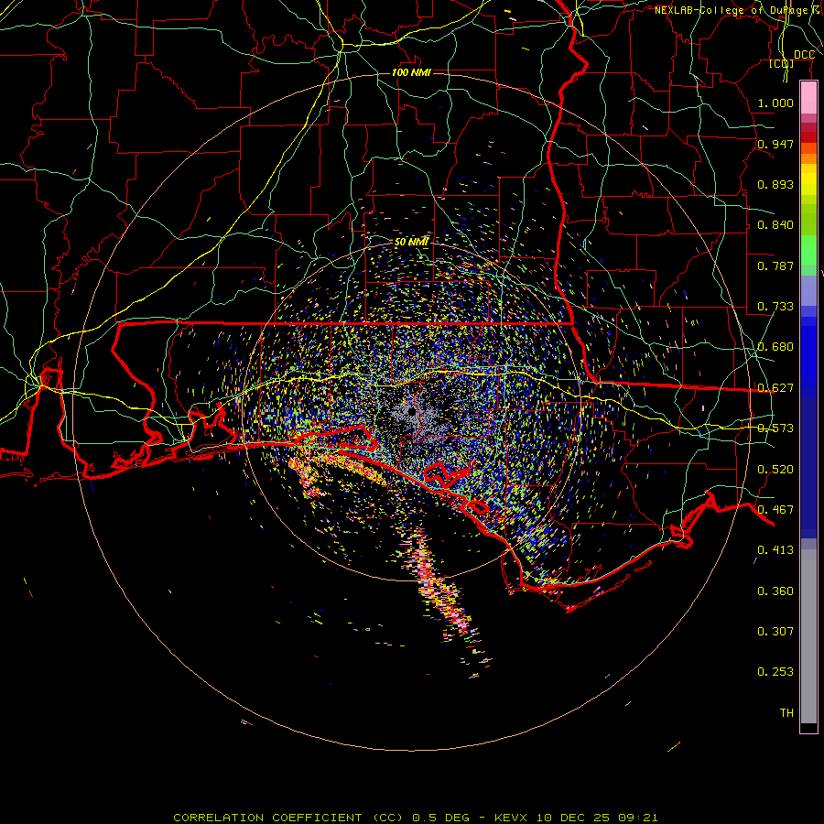
Task: Click the pink segment of the color bar
Action: (808, 98)
